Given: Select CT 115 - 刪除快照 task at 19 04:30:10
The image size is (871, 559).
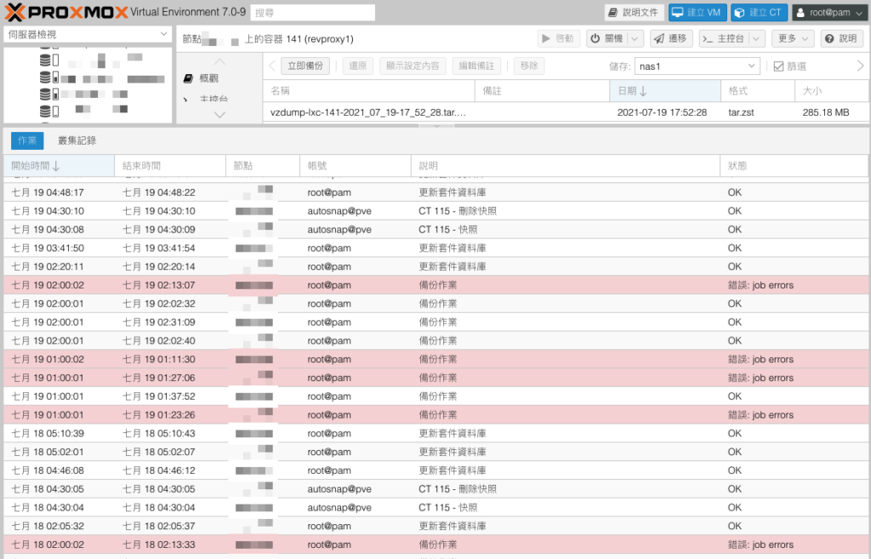Looking at the screenshot, I should point(435,211).
